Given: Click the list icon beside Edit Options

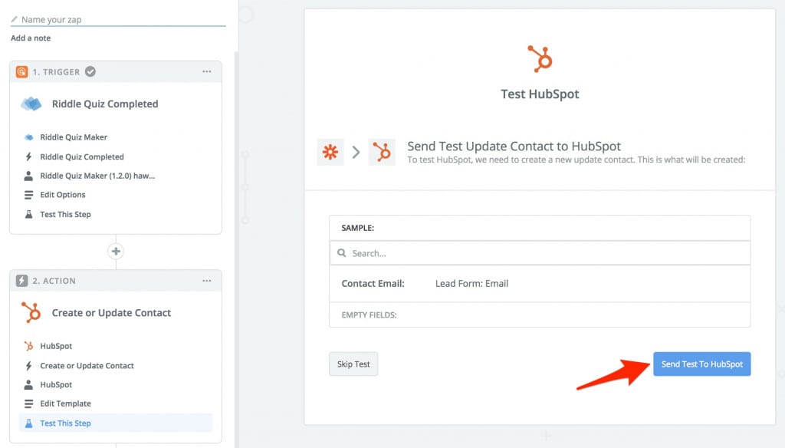Looking at the screenshot, I should click(x=28, y=195).
